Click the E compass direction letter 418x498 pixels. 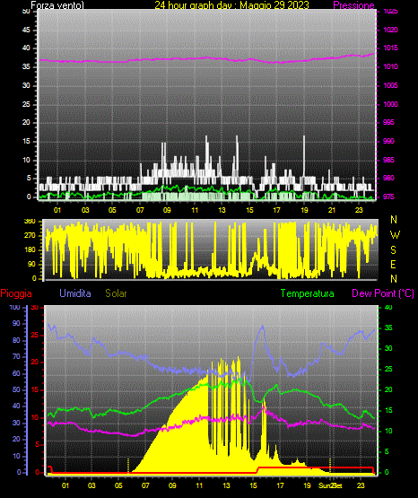pyautogui.click(x=393, y=264)
